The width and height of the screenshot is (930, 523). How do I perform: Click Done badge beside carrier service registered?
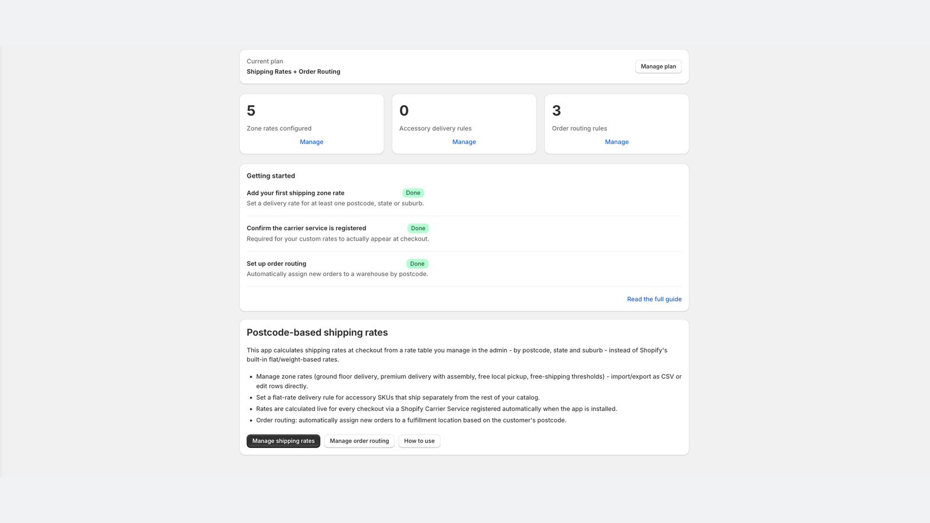[418, 228]
